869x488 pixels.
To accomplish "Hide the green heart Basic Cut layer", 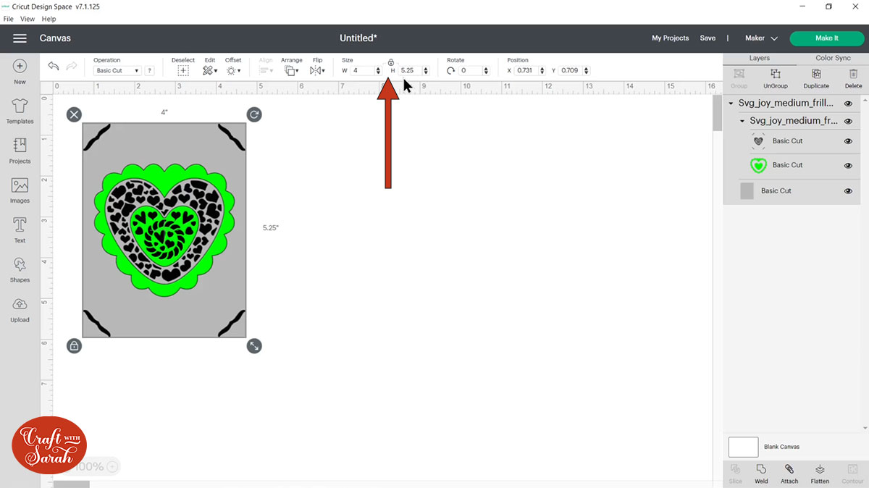I will coord(848,166).
